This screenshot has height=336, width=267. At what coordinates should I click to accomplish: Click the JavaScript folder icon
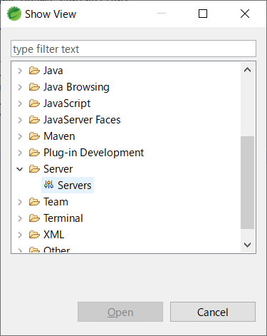pyautogui.click(x=34, y=103)
